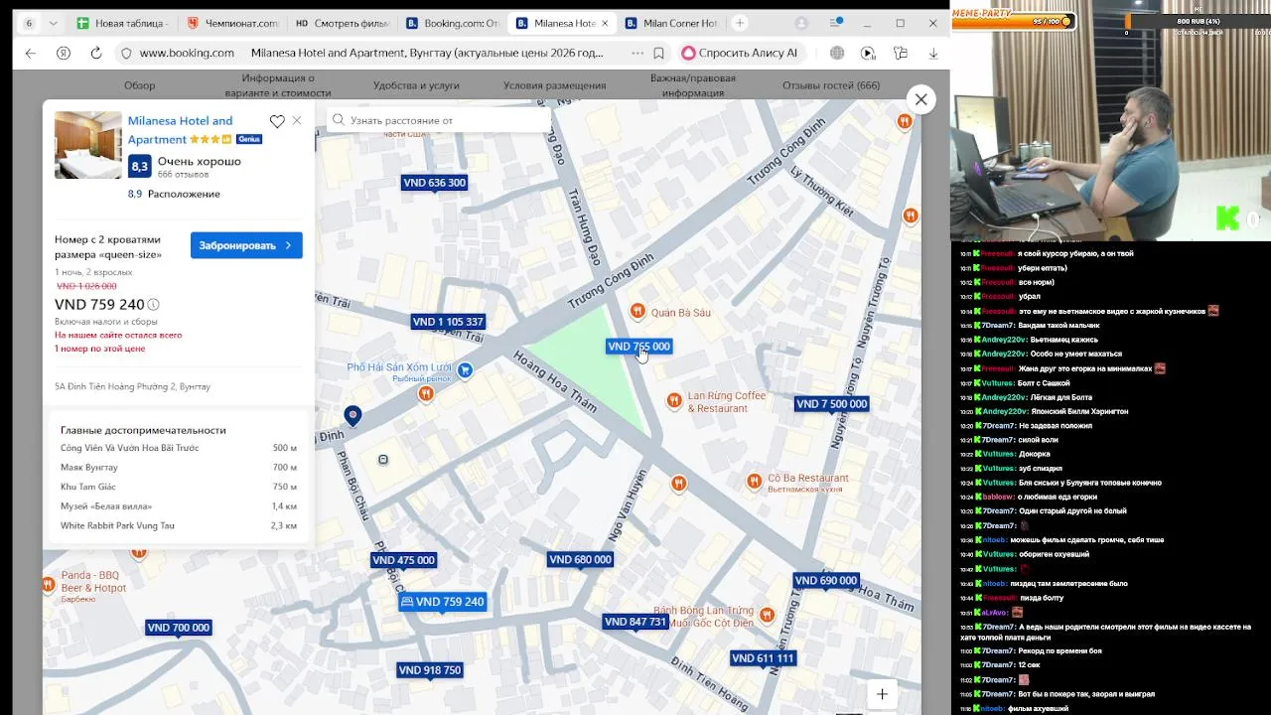Save Milanesa Hotel with the heart icon
Image resolution: width=1271 pixels, height=715 pixels.
click(277, 121)
